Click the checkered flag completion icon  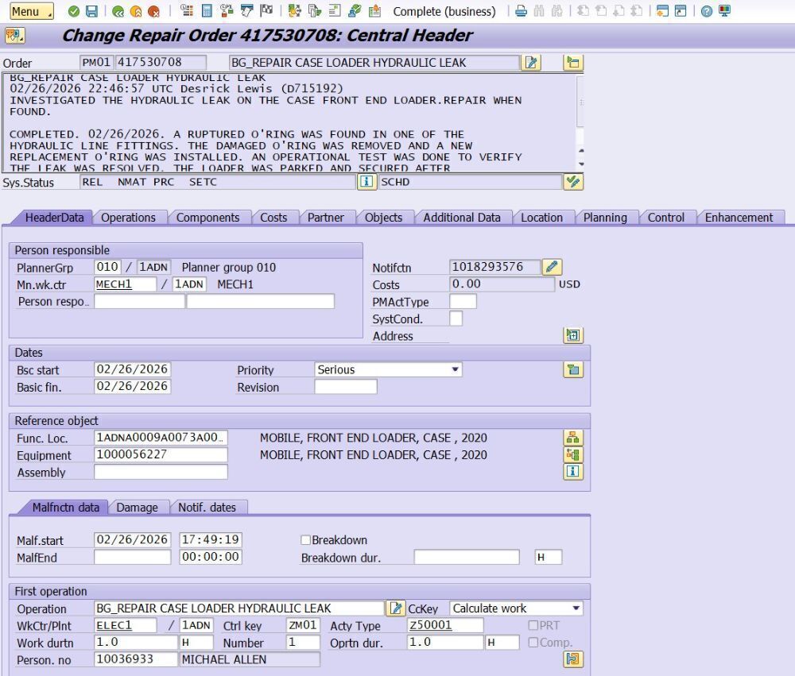(266, 10)
